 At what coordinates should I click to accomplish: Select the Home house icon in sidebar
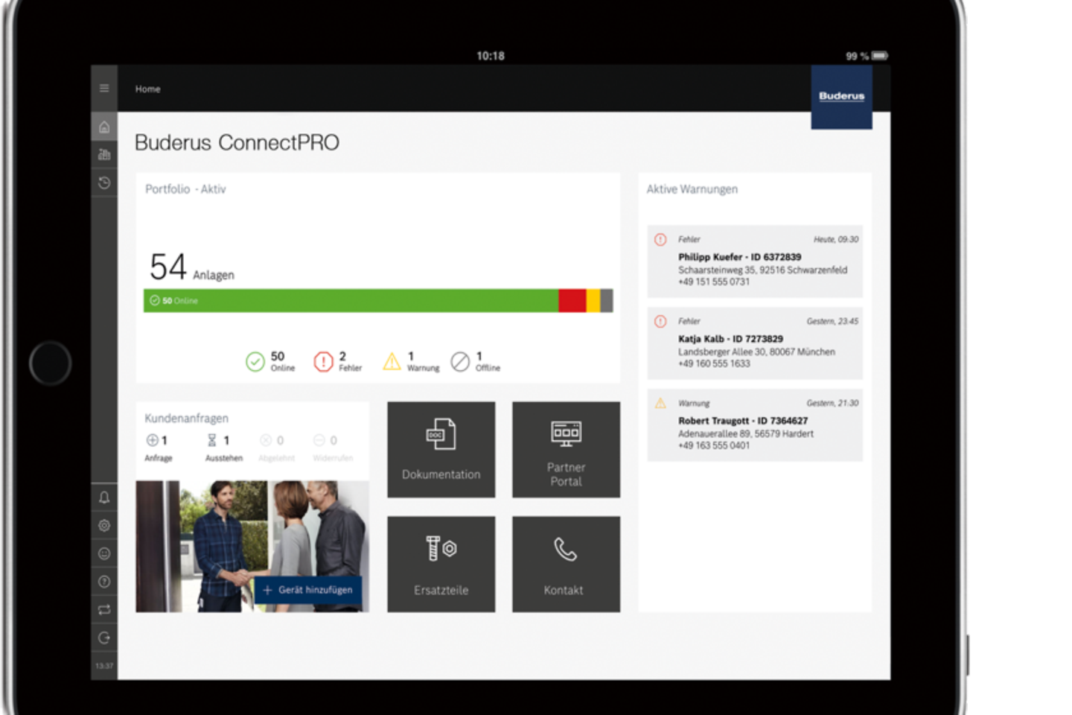tap(104, 127)
